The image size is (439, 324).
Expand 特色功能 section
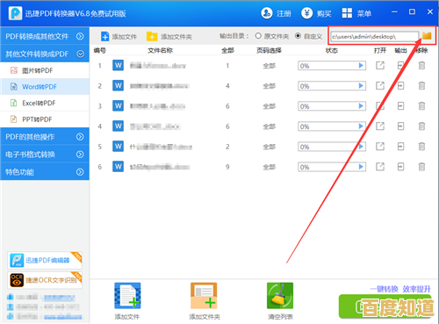point(45,172)
